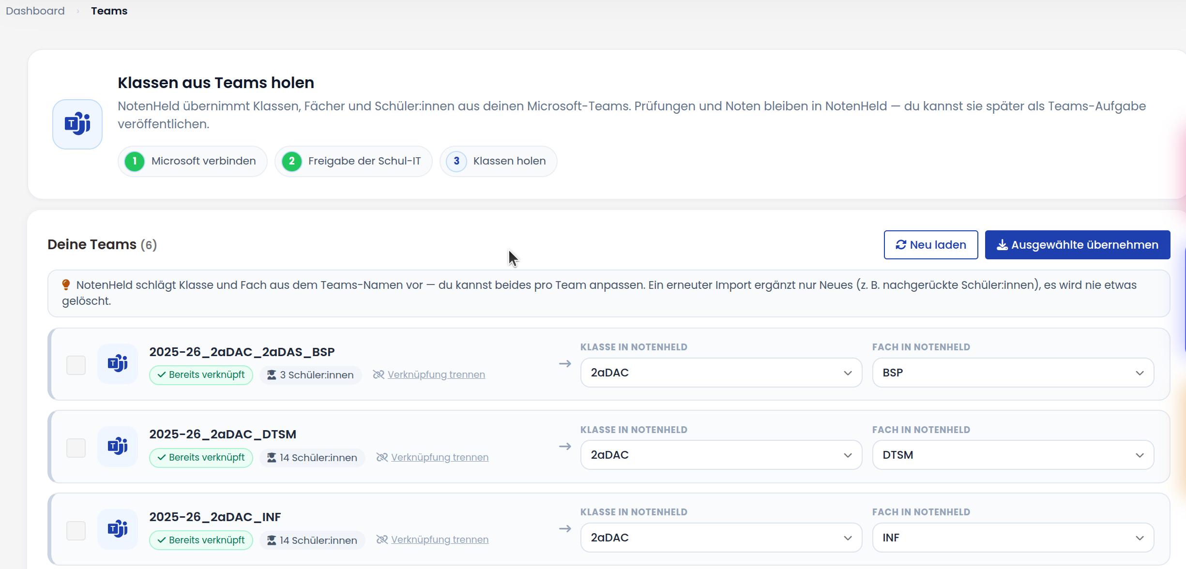Click the step 2 green circle
This screenshot has width=1186, height=569.
tap(292, 161)
